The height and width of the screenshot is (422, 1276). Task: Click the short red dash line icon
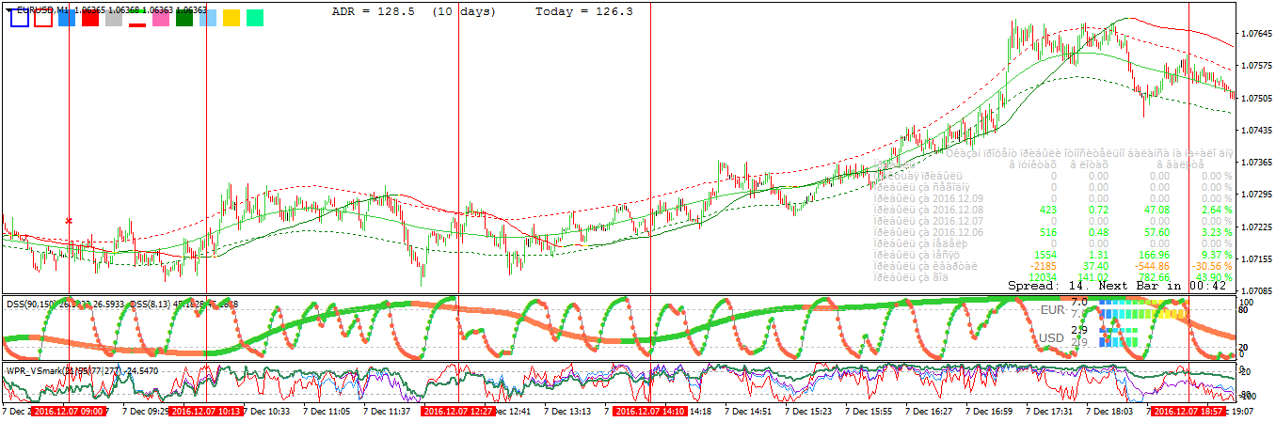137,24
